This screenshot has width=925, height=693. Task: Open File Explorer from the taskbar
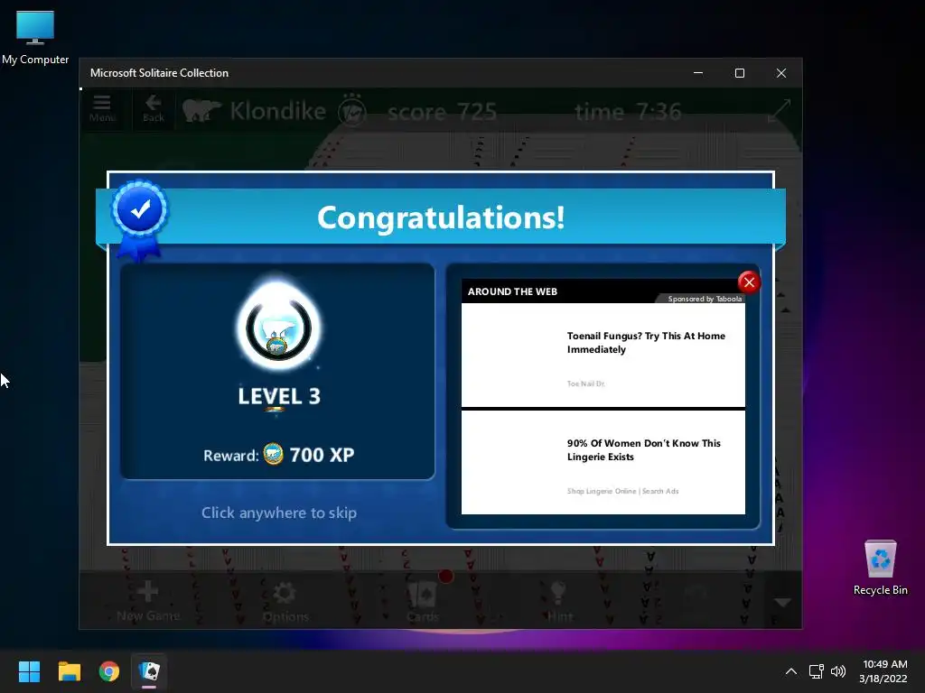[x=69, y=671]
